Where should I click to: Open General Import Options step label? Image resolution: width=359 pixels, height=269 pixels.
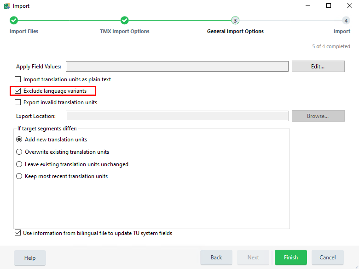pos(235,31)
